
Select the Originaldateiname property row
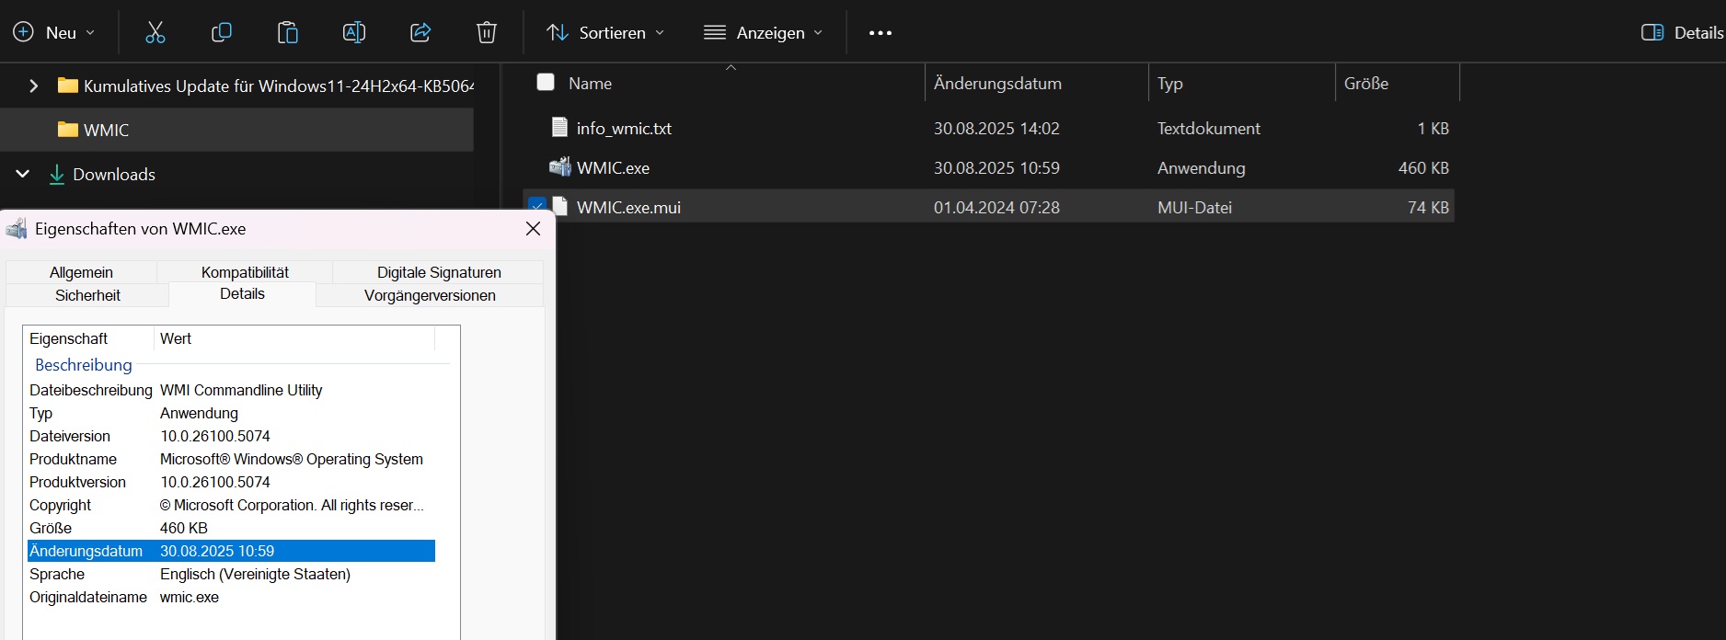click(231, 597)
